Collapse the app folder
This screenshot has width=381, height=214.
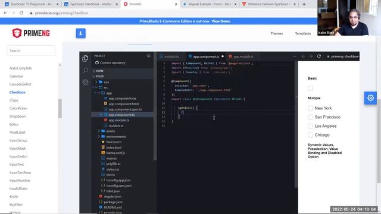tap(99, 93)
